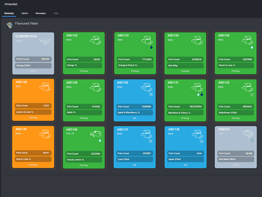
Task: Click the light blue drop icon on ABC125
Action: (252, 47)
